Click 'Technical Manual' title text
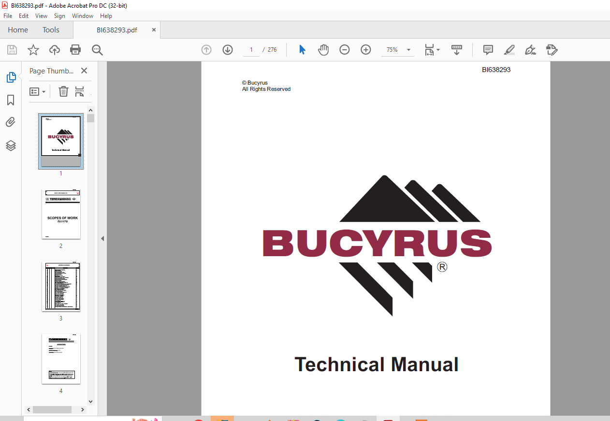Viewport: 610px width, 421px height. (x=377, y=364)
